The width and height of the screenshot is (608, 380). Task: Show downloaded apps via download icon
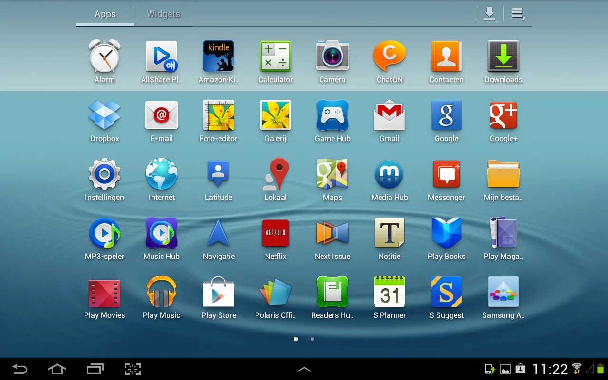[489, 14]
